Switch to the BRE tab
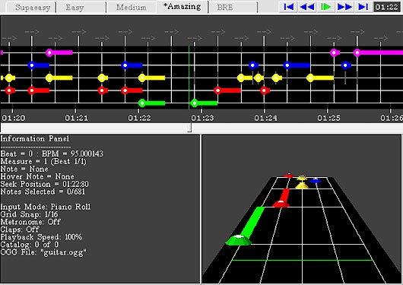The width and height of the screenshot is (403, 285). [225, 8]
